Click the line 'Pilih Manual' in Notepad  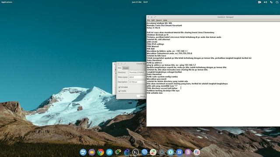[x=153, y=47]
